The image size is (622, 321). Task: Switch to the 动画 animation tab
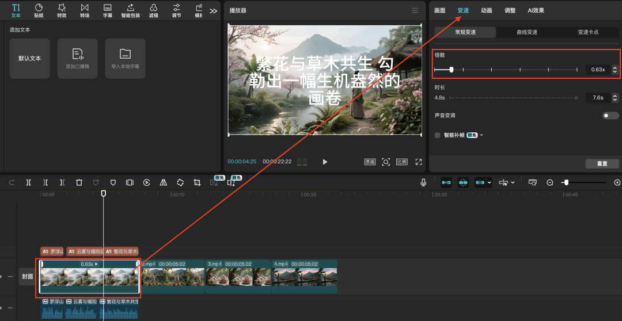click(486, 11)
